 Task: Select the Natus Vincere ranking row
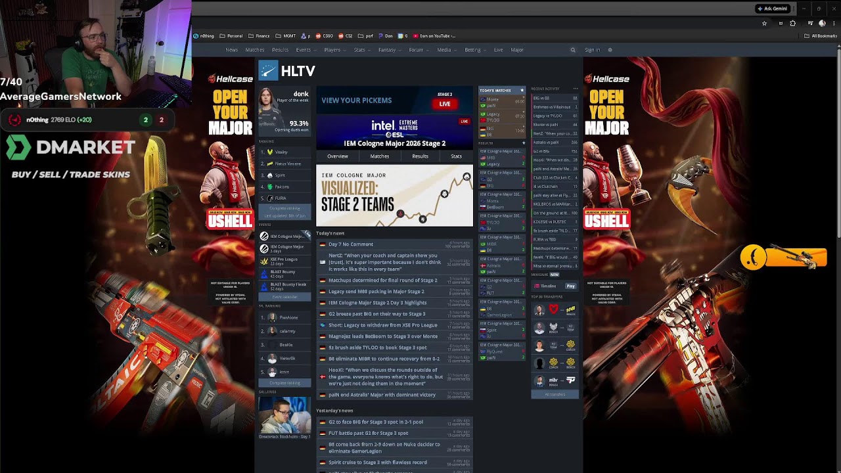pyautogui.click(x=285, y=164)
